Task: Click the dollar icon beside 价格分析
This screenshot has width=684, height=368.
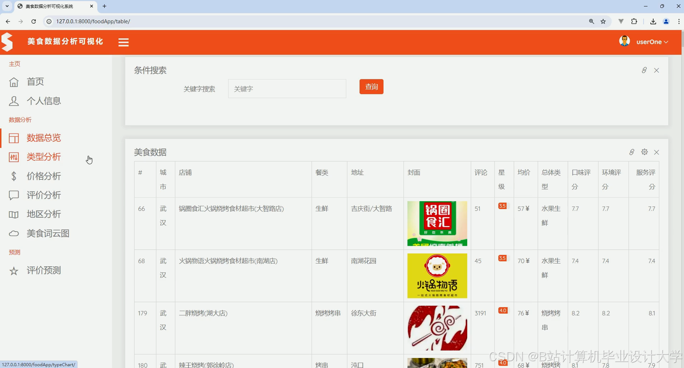Action: [14, 176]
